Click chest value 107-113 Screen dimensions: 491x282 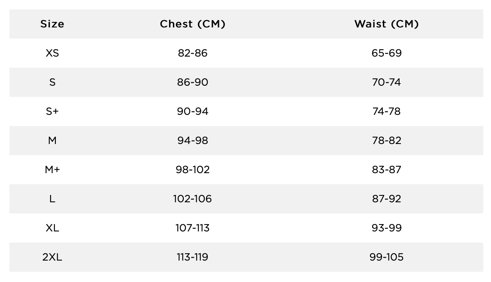(x=193, y=228)
